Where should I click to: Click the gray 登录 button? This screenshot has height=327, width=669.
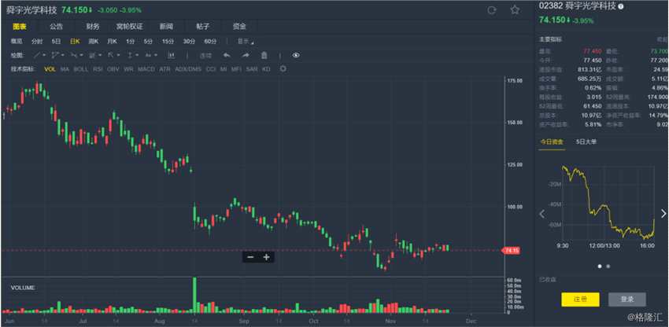(627, 299)
